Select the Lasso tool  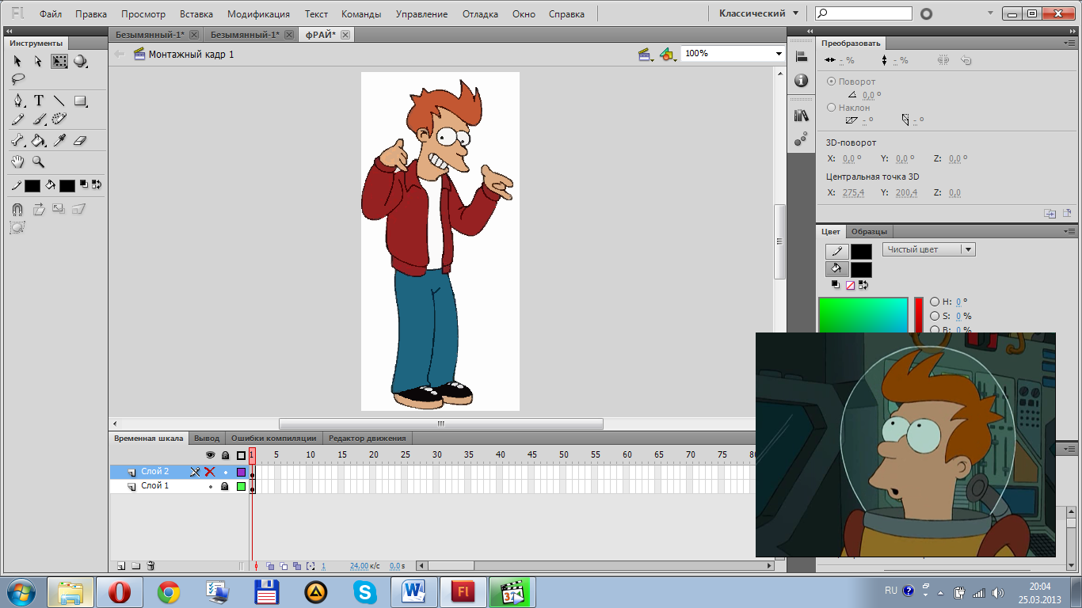(x=17, y=78)
